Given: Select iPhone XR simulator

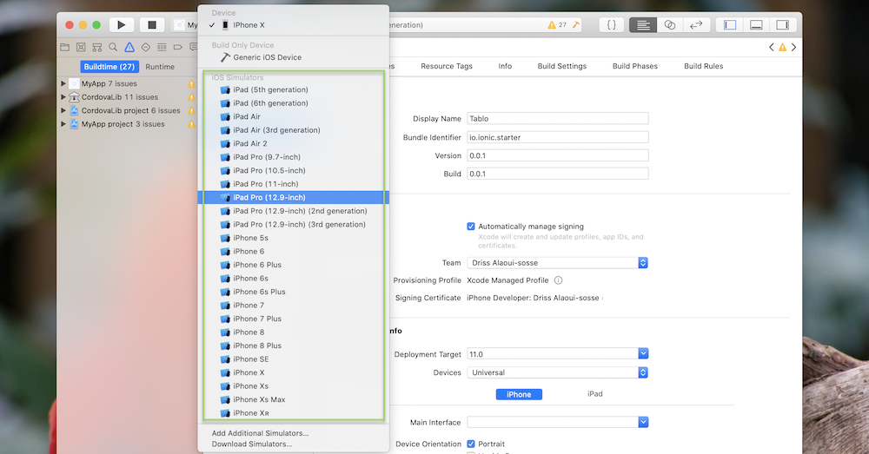Looking at the screenshot, I should pos(294,413).
